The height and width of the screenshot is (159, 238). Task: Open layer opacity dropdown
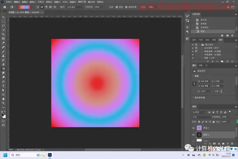[x=229, y=117]
